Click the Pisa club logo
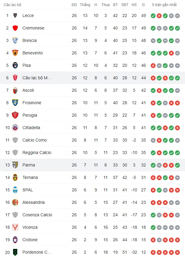Screen dimensions: 185x257 (x=15, y=65)
